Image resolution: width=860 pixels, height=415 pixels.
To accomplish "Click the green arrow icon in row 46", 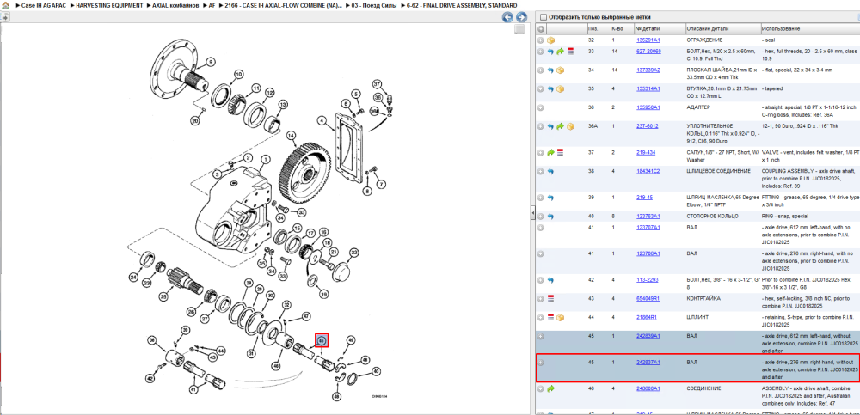I will click(x=550, y=388).
